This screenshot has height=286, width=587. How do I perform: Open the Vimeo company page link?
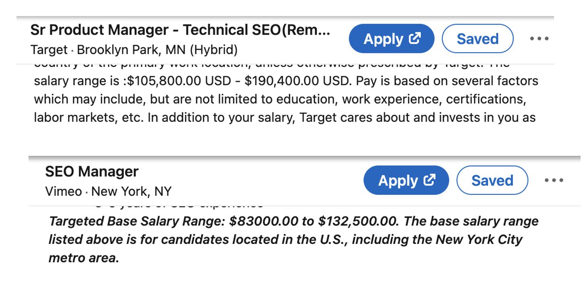(x=64, y=191)
